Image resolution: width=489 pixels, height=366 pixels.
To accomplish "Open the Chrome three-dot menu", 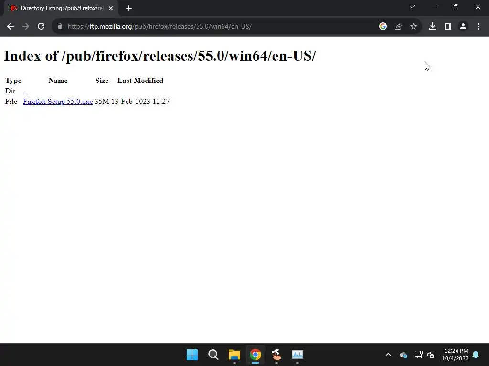I will tap(478, 27).
